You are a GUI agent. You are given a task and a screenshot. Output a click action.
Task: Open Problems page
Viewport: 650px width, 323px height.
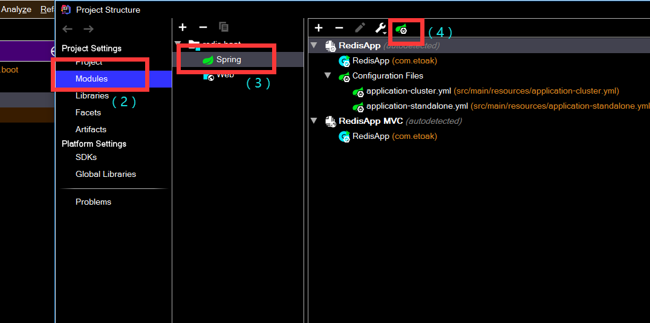click(93, 202)
